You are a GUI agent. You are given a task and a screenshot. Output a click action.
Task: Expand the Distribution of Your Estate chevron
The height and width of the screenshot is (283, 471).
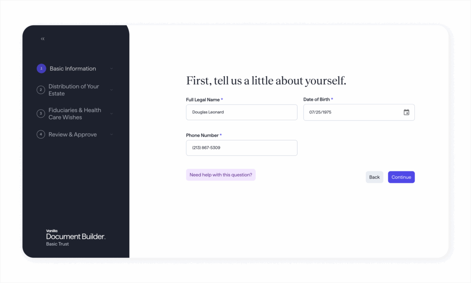click(x=111, y=90)
